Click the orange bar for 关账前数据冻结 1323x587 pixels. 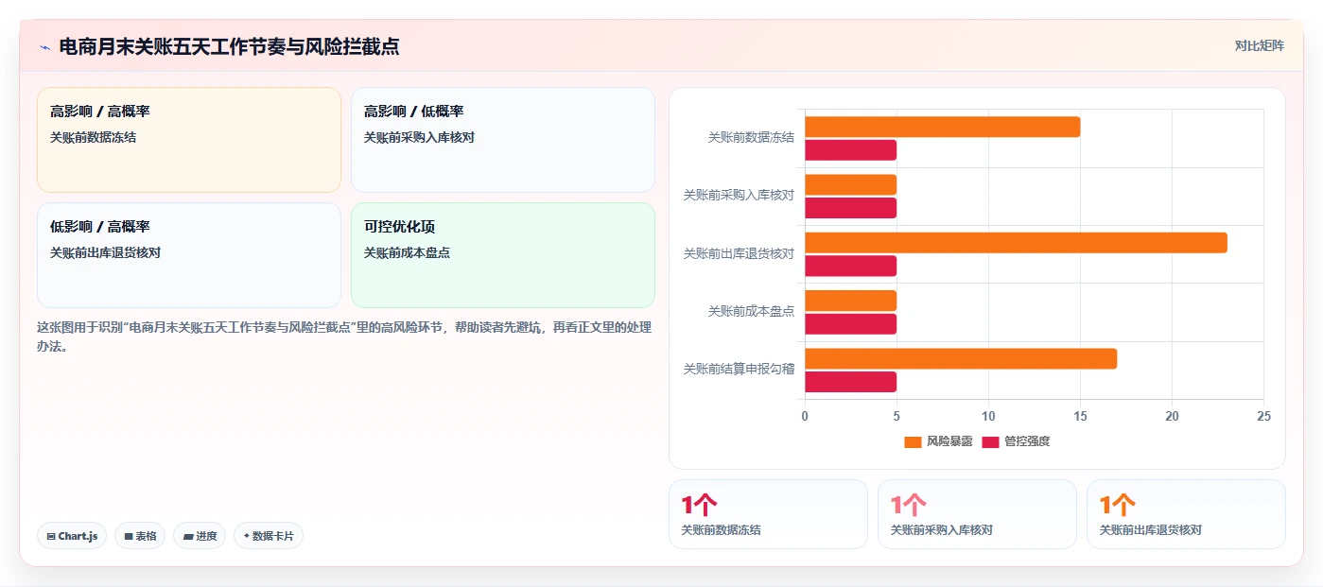click(942, 127)
